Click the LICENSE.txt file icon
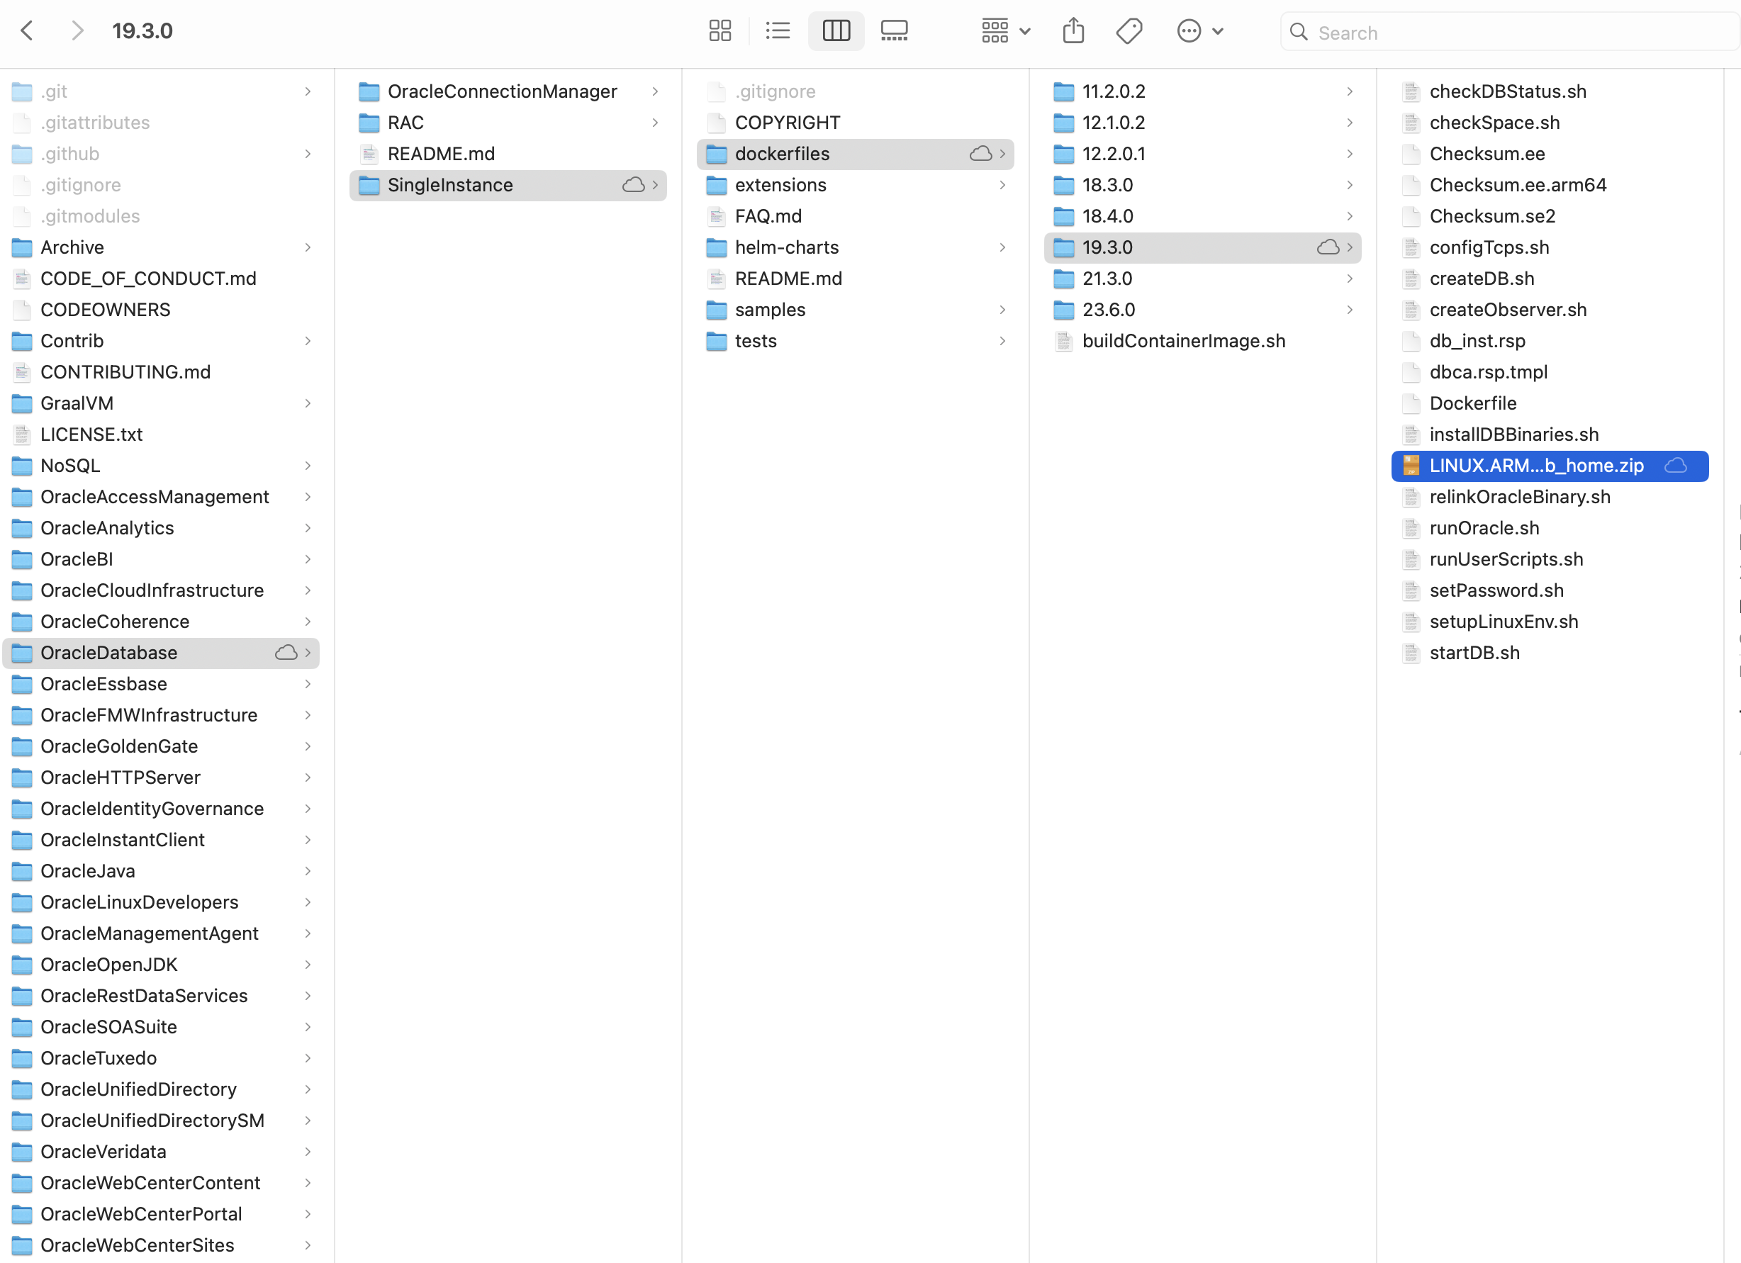The image size is (1741, 1263). [x=22, y=434]
